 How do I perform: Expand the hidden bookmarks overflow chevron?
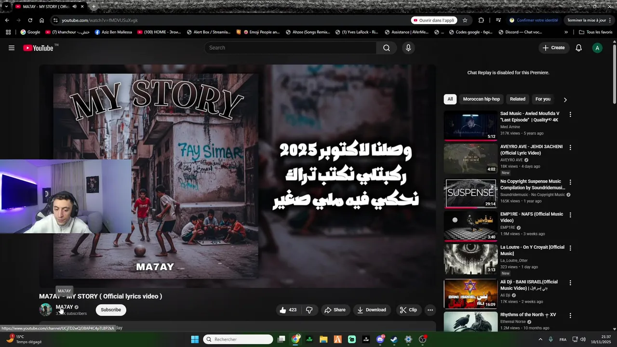[566, 32]
